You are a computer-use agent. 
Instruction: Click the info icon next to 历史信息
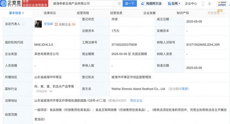coord(223,13)
